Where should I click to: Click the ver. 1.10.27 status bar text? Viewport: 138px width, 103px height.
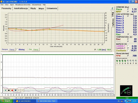click(x=27, y=98)
